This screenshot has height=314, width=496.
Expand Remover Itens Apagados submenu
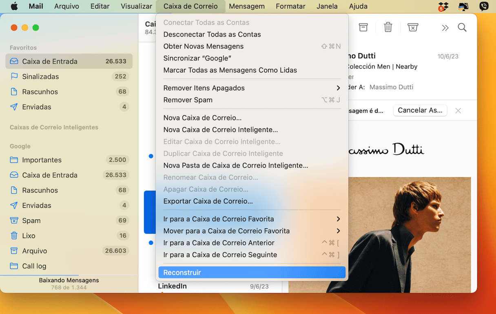(x=338, y=88)
